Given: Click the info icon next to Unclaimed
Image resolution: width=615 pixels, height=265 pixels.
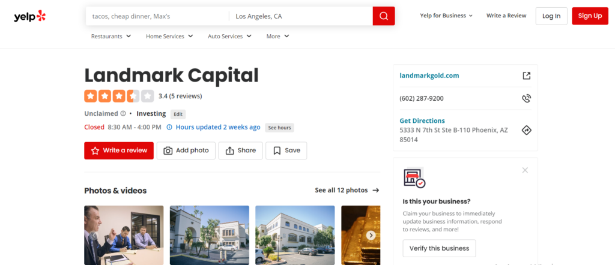Looking at the screenshot, I should coord(123,113).
